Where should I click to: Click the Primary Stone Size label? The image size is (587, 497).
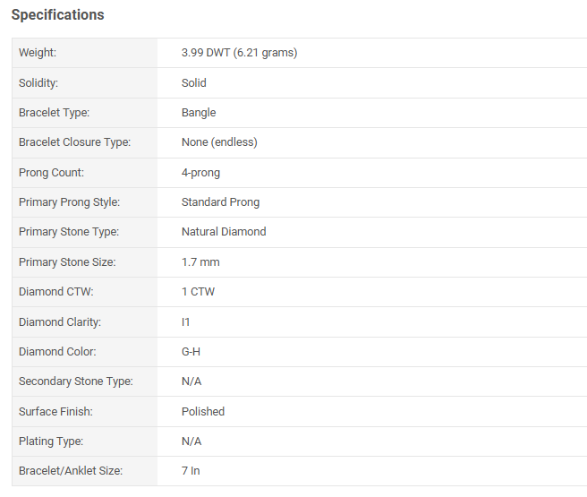point(67,262)
